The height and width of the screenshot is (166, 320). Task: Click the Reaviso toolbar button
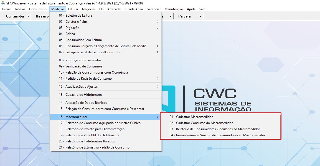coord(42,16)
